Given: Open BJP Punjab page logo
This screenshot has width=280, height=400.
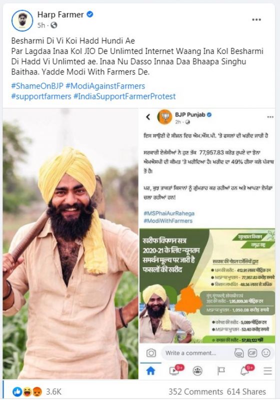Looking at the screenshot, I should (x=164, y=117).
